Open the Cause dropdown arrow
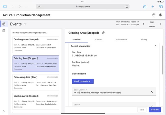The height and width of the screenshot is (115, 166). 151,106
